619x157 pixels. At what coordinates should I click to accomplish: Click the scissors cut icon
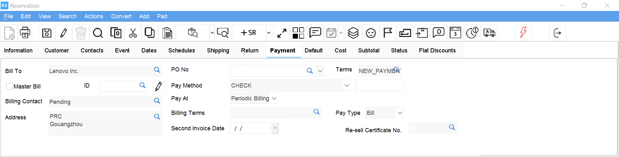(133, 33)
